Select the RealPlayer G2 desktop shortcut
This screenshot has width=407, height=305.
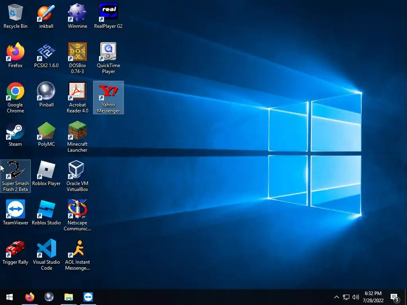click(108, 16)
